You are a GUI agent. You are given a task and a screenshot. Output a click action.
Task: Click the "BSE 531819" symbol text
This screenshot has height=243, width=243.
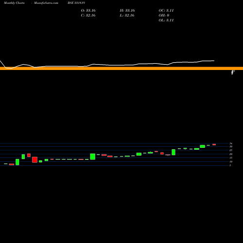(x=76, y=3)
